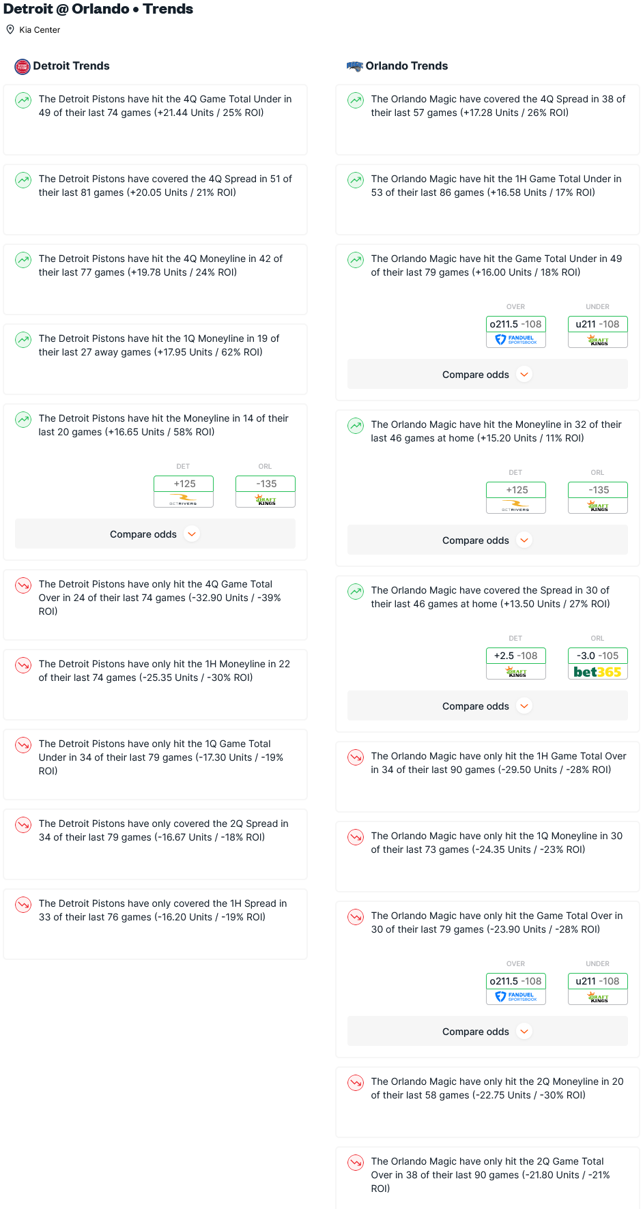The height and width of the screenshot is (1209, 643).
Task: Click the Detroit Pistons team logo
Action: click(23, 66)
